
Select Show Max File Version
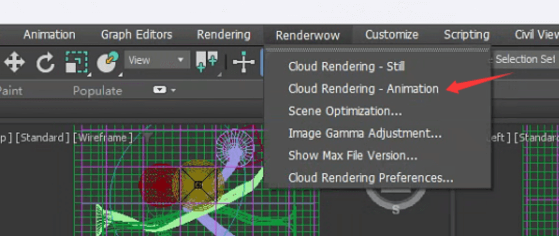click(353, 155)
